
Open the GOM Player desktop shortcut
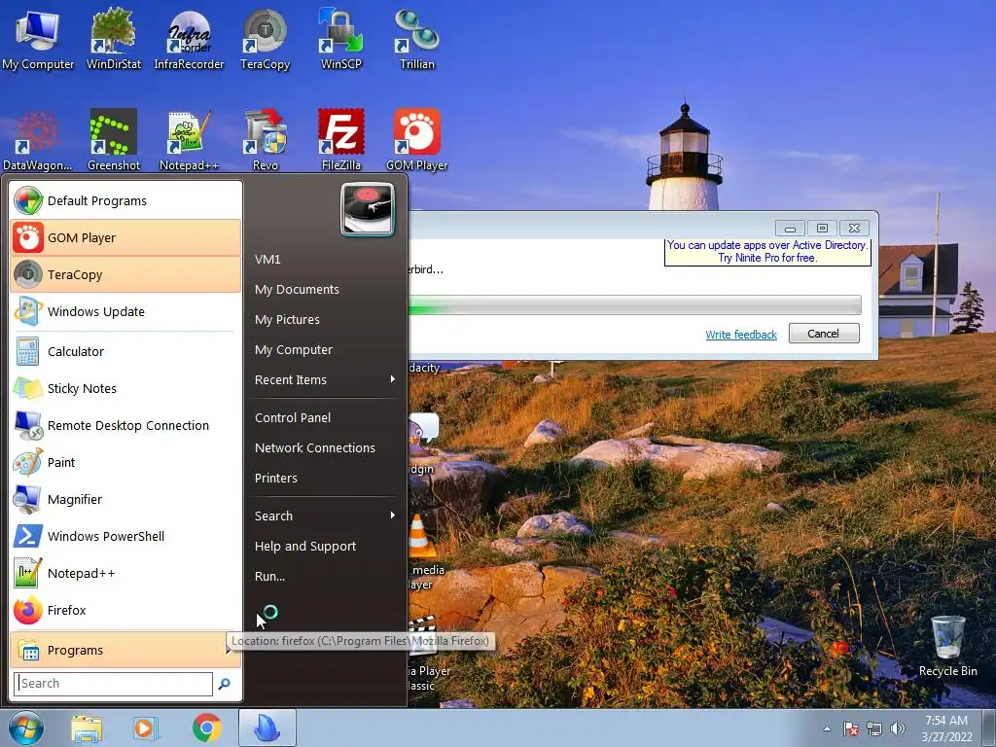click(416, 140)
